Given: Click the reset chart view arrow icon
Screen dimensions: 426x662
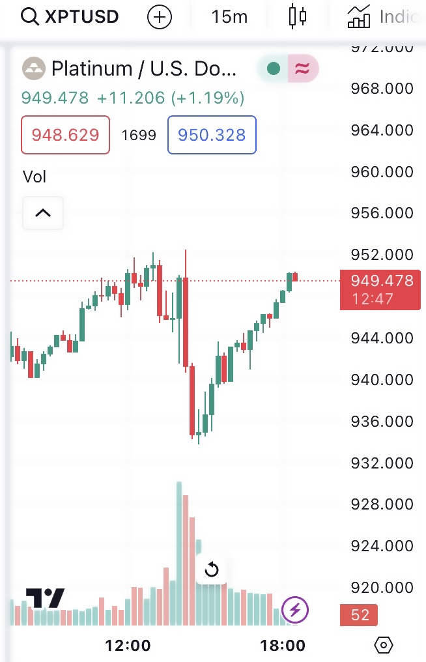Looking at the screenshot, I should 212,571.
